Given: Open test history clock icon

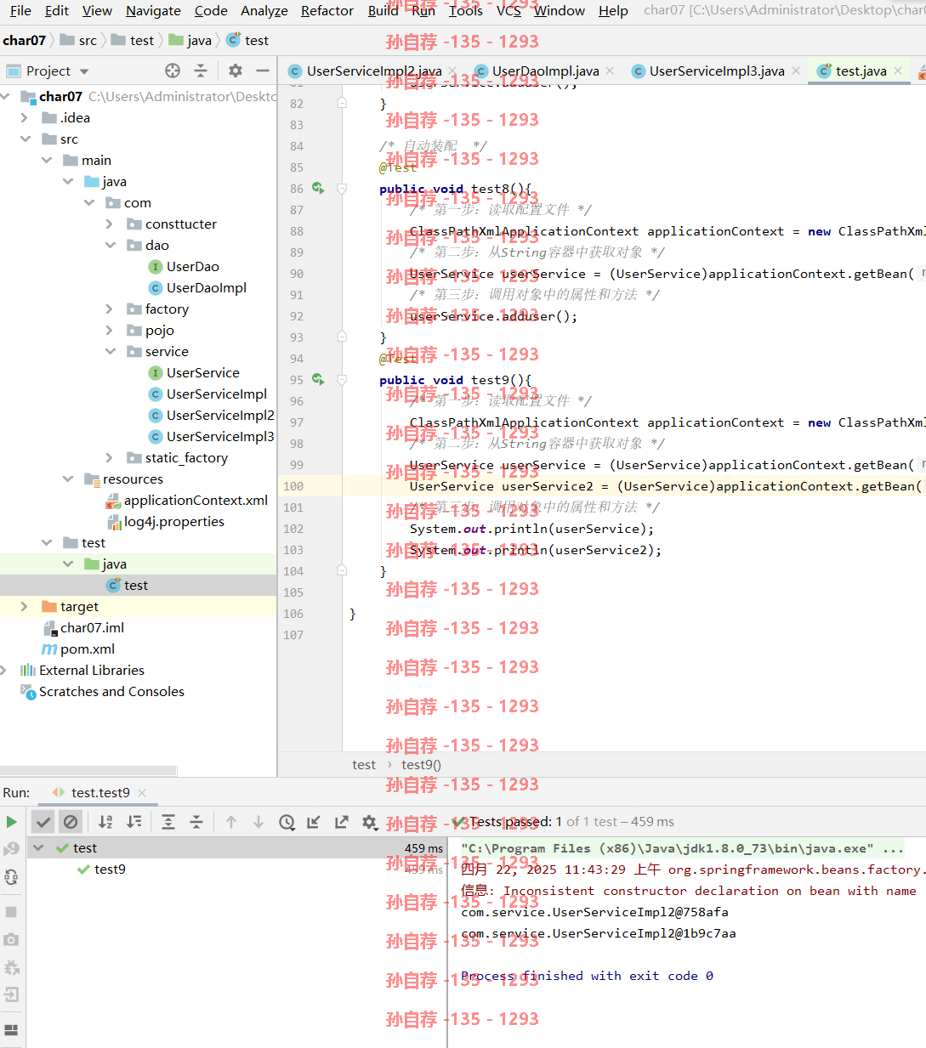Looking at the screenshot, I should tap(287, 822).
